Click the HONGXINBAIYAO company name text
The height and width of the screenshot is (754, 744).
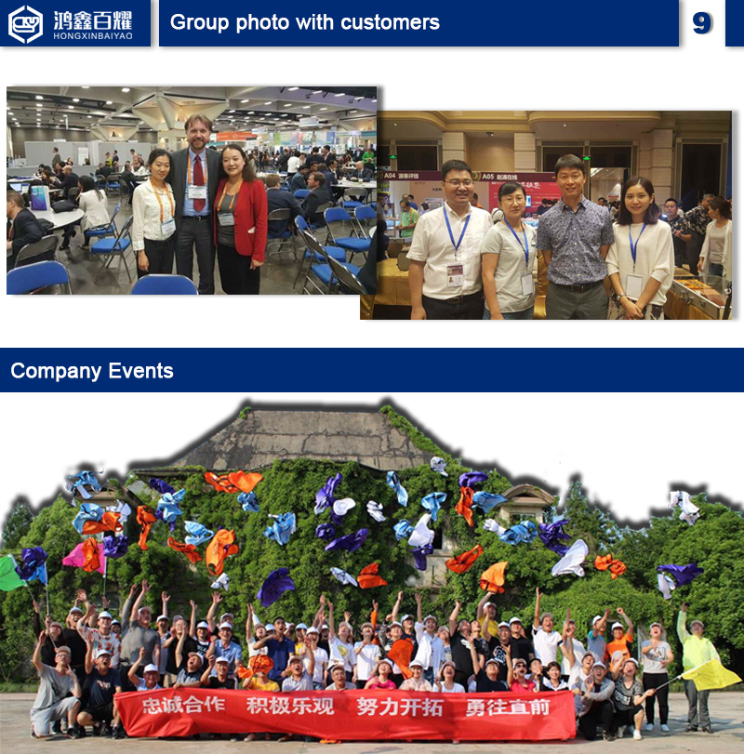pos(93,36)
